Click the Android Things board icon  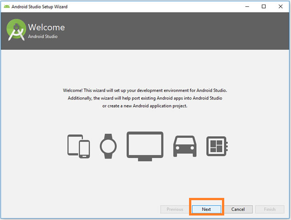tap(217, 146)
